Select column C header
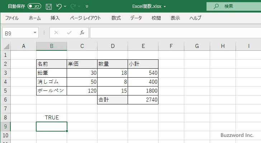 82,46
